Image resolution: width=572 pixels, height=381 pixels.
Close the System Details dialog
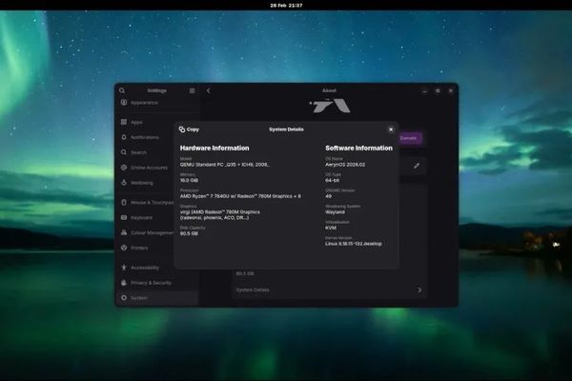[391, 130]
